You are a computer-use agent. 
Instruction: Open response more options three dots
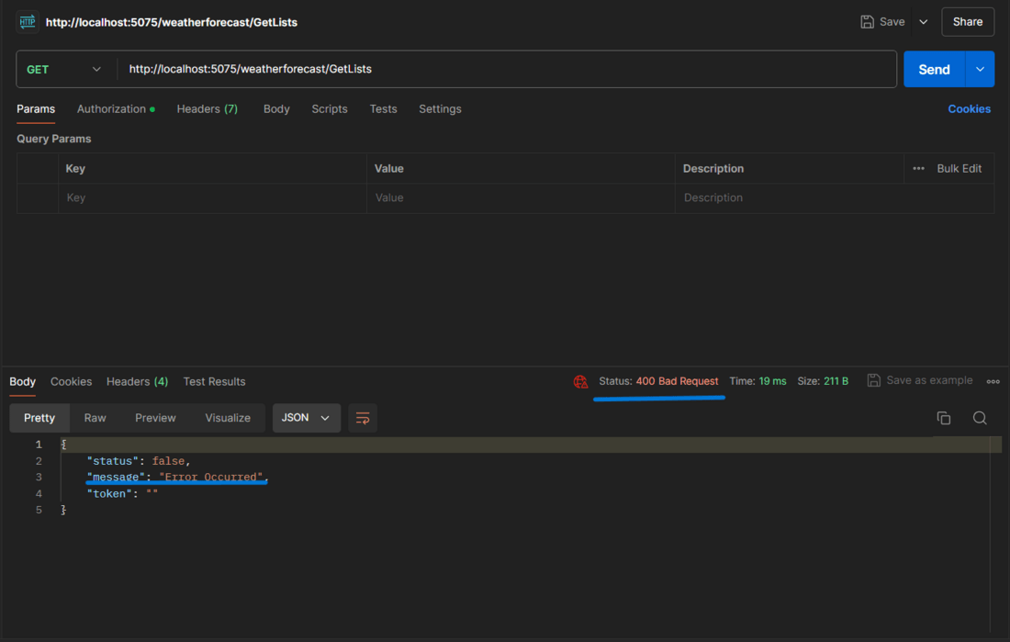(993, 381)
